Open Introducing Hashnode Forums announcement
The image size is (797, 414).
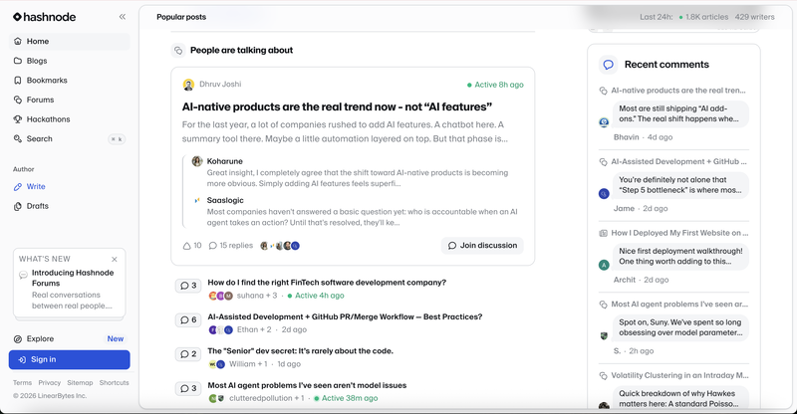click(73, 278)
